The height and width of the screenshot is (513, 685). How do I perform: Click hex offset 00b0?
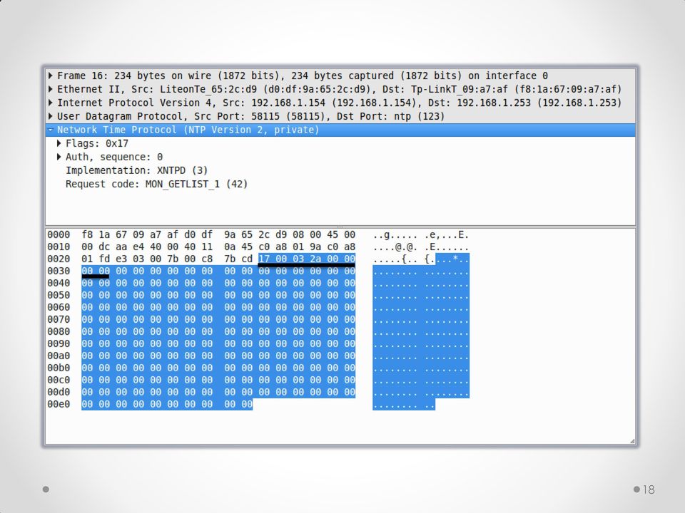point(59,368)
